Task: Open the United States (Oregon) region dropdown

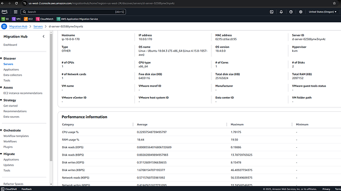Action: 322,12
